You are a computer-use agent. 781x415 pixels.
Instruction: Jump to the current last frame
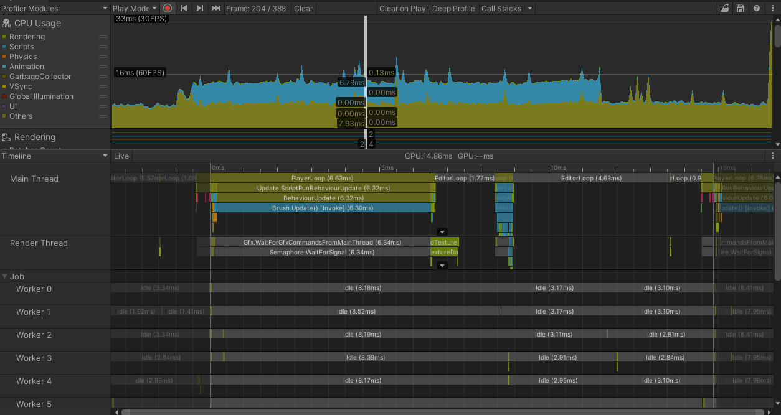[x=216, y=8]
